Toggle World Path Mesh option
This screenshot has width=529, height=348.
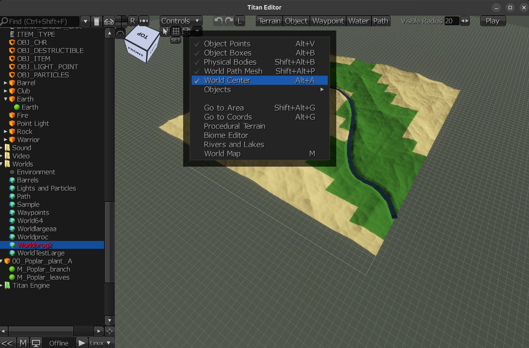pyautogui.click(x=260, y=71)
